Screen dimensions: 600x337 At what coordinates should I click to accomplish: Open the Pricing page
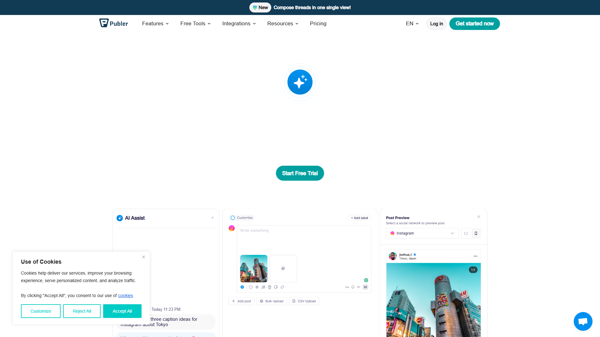tap(318, 23)
